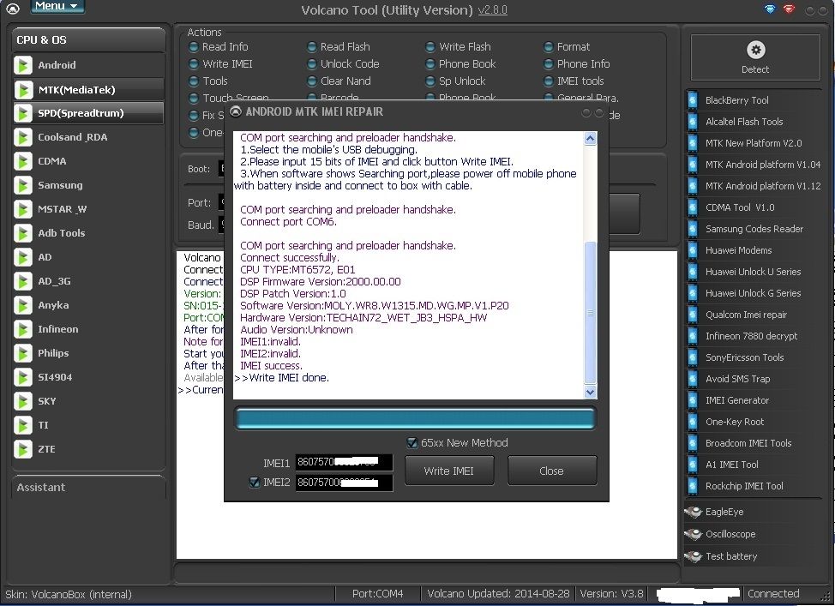Click the Test battery icon
This screenshot has height=606, width=835.
[693, 556]
